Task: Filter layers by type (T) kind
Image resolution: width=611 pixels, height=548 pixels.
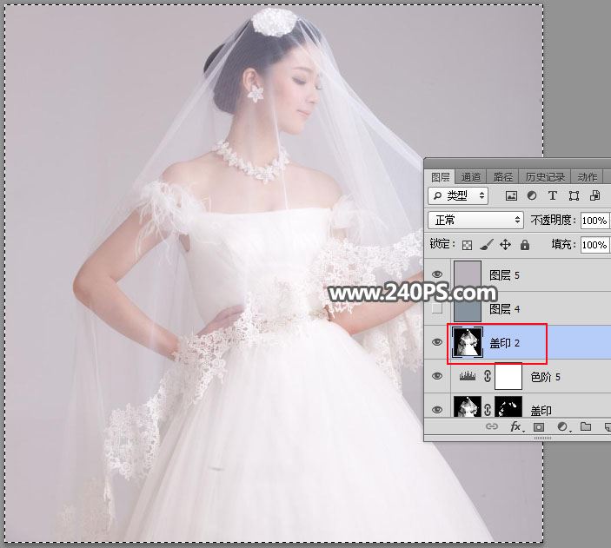Action: pyautogui.click(x=552, y=196)
